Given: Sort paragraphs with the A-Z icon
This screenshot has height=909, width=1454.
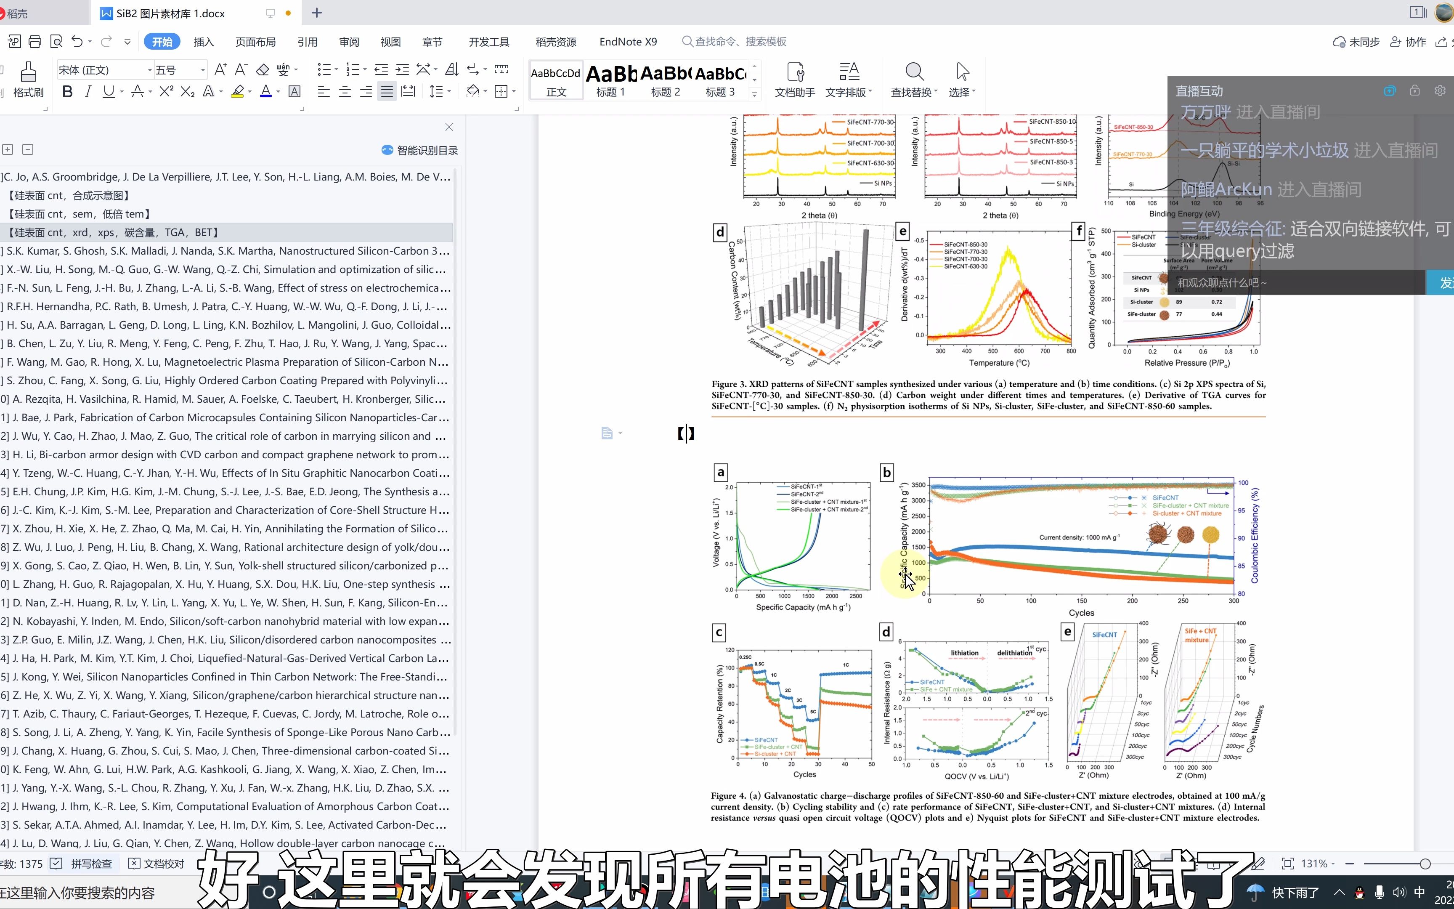Looking at the screenshot, I should [x=452, y=70].
